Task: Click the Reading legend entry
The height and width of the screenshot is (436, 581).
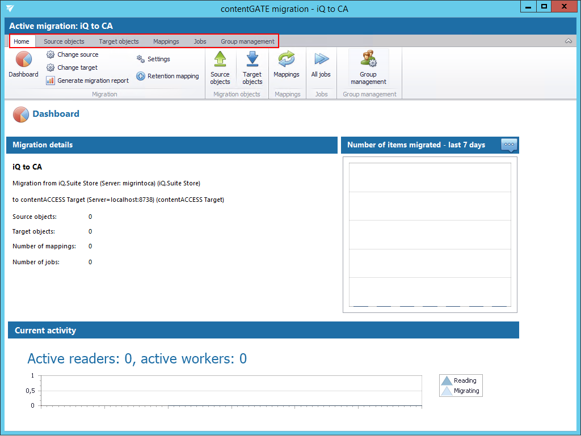Action: pyautogui.click(x=460, y=380)
